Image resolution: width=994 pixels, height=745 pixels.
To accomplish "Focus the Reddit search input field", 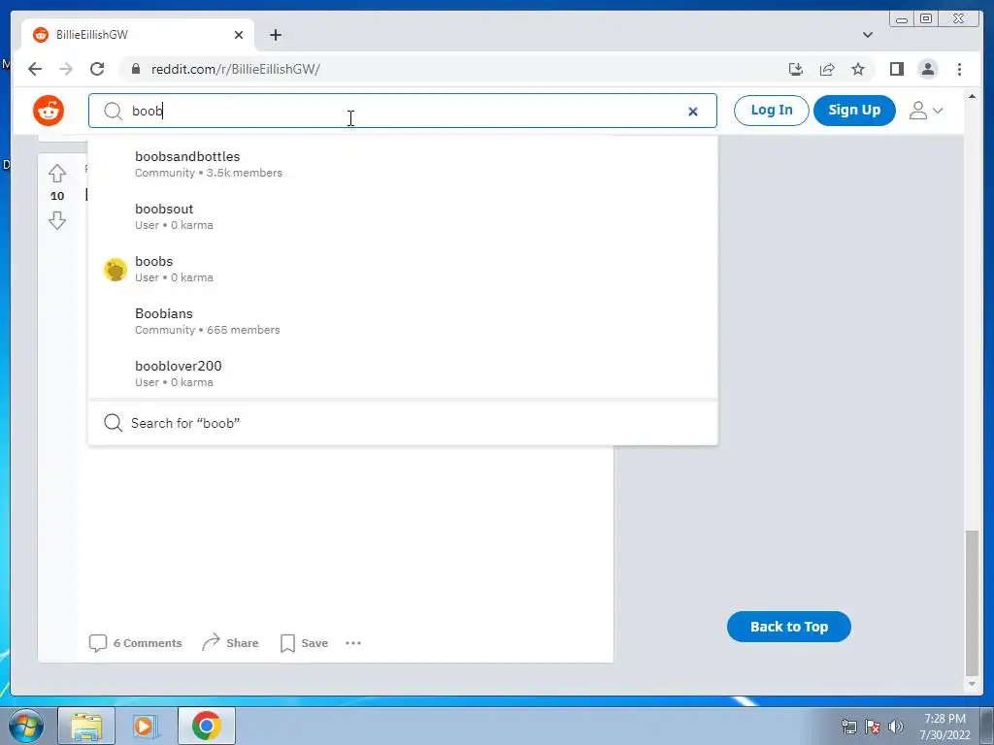I will click(403, 111).
